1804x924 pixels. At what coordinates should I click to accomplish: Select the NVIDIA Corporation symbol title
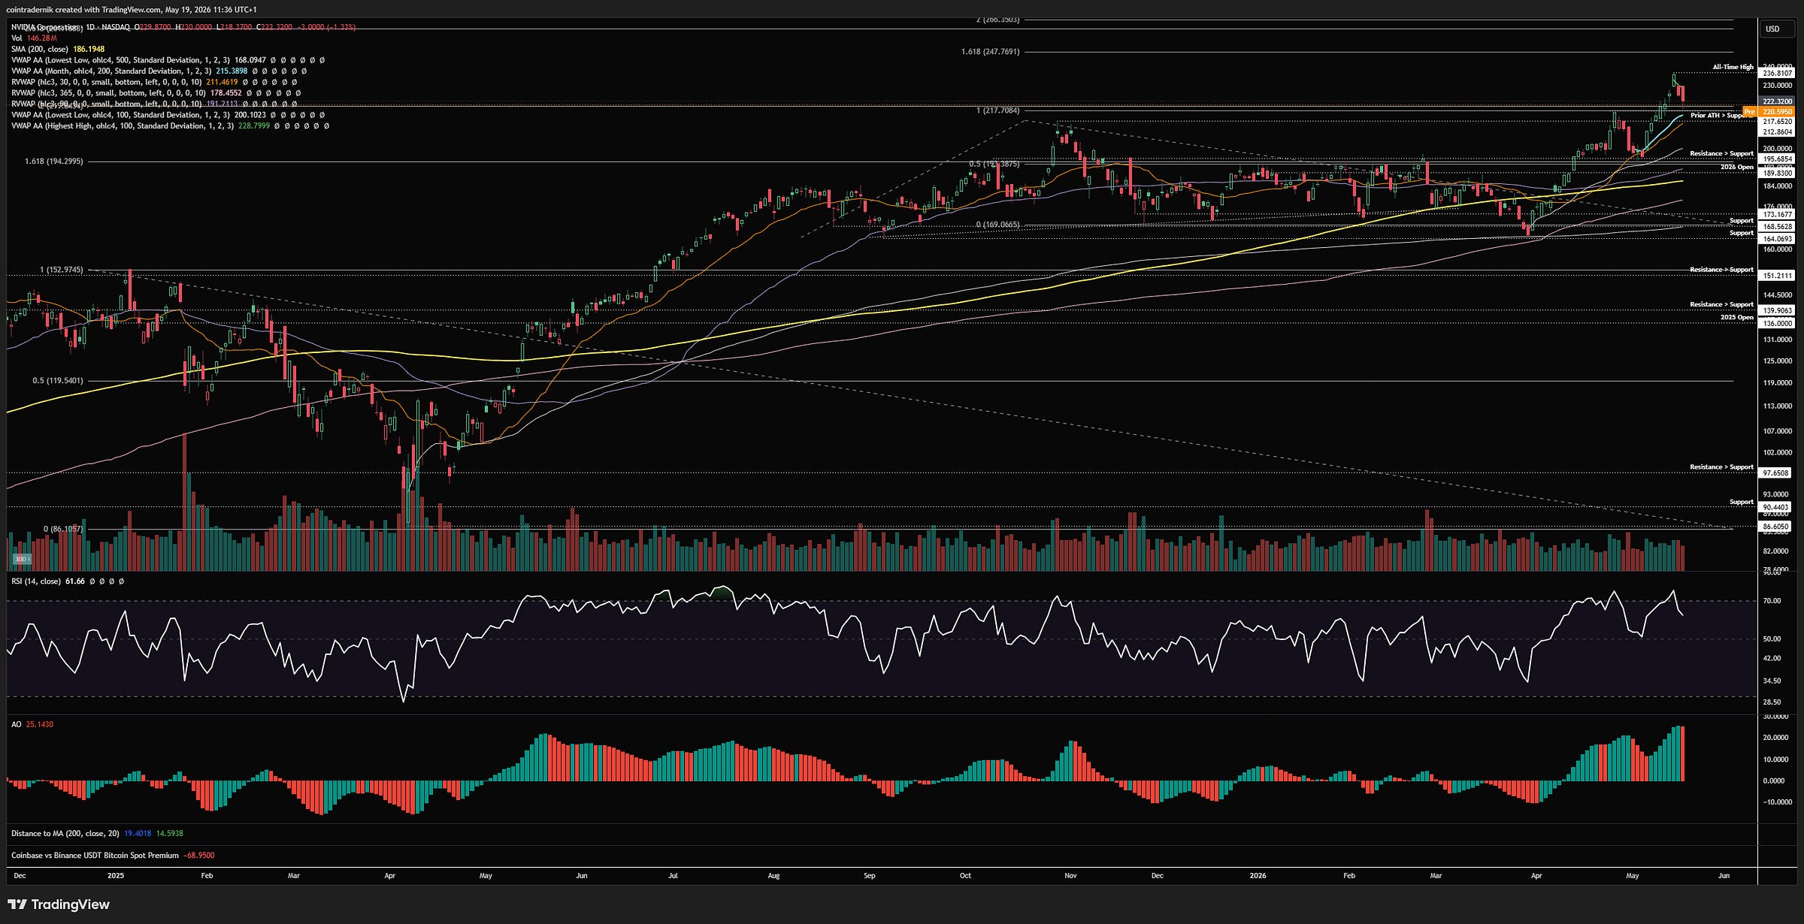45,27
